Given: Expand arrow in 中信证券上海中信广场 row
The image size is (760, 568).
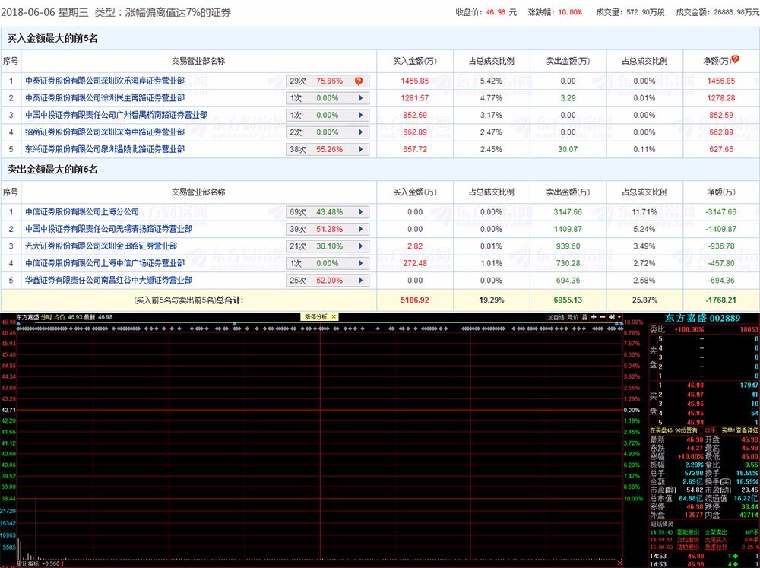Looking at the screenshot, I should 361,263.
